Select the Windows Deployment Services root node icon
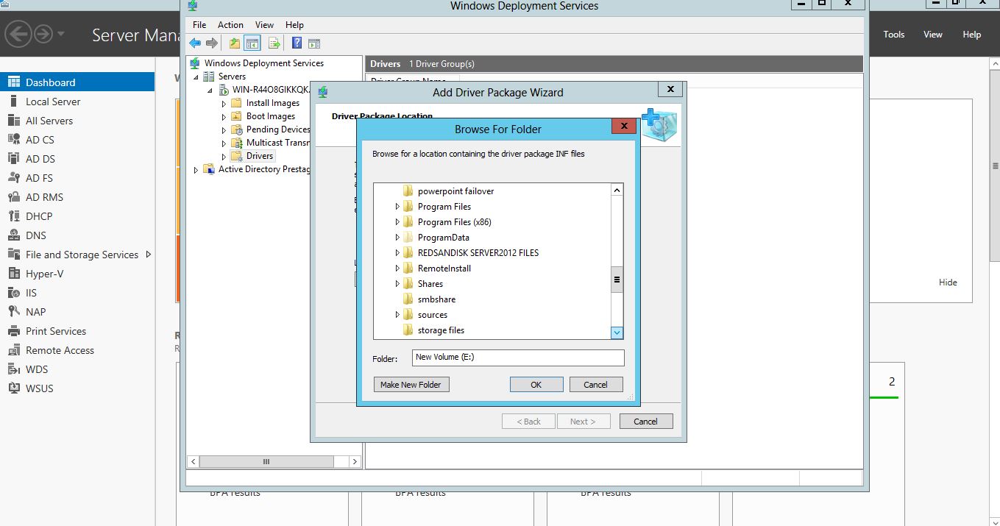 [x=195, y=63]
